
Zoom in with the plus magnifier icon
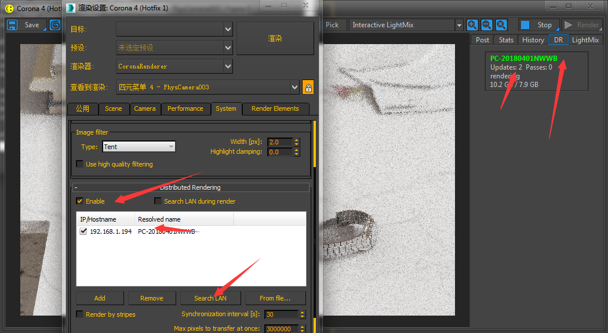point(472,25)
